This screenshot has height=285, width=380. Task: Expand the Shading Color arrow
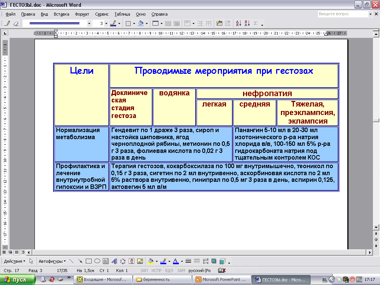tap(147, 23)
